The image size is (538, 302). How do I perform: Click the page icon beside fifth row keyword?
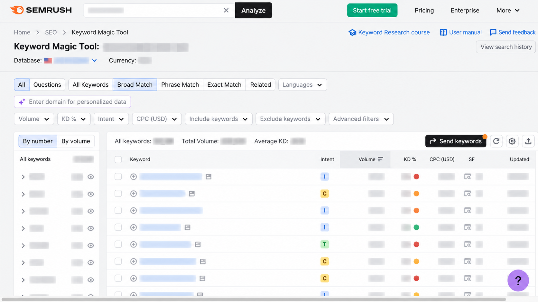[198, 245]
